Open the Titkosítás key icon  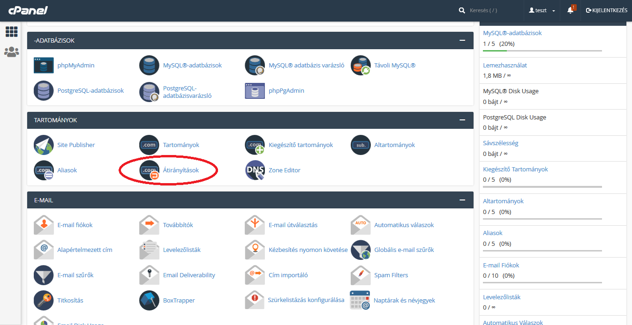tap(44, 300)
